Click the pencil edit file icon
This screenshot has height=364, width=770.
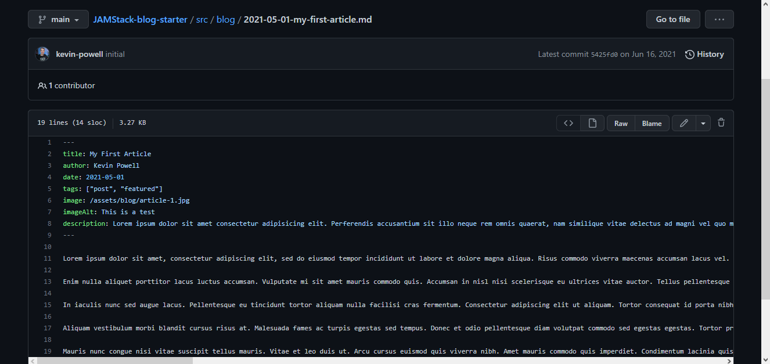(x=684, y=123)
